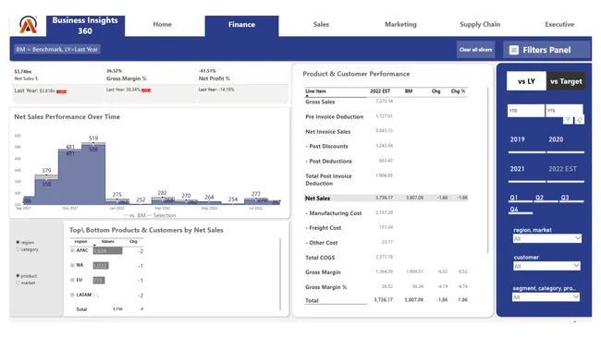Click the Values column header in Top/Bottom table
Screen dimensions: 601x338
pos(107,242)
